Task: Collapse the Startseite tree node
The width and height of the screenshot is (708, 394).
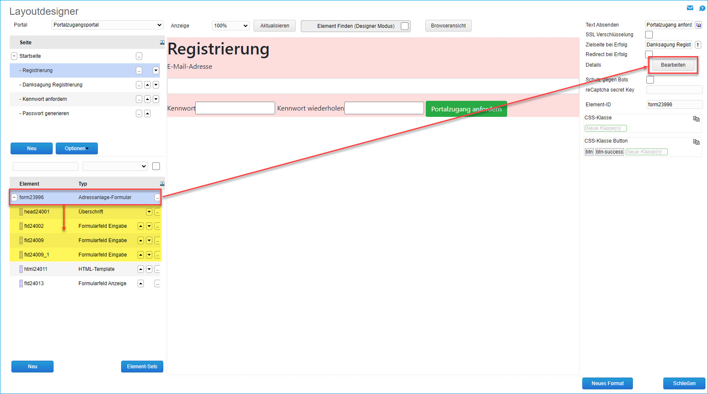Action: [14, 56]
